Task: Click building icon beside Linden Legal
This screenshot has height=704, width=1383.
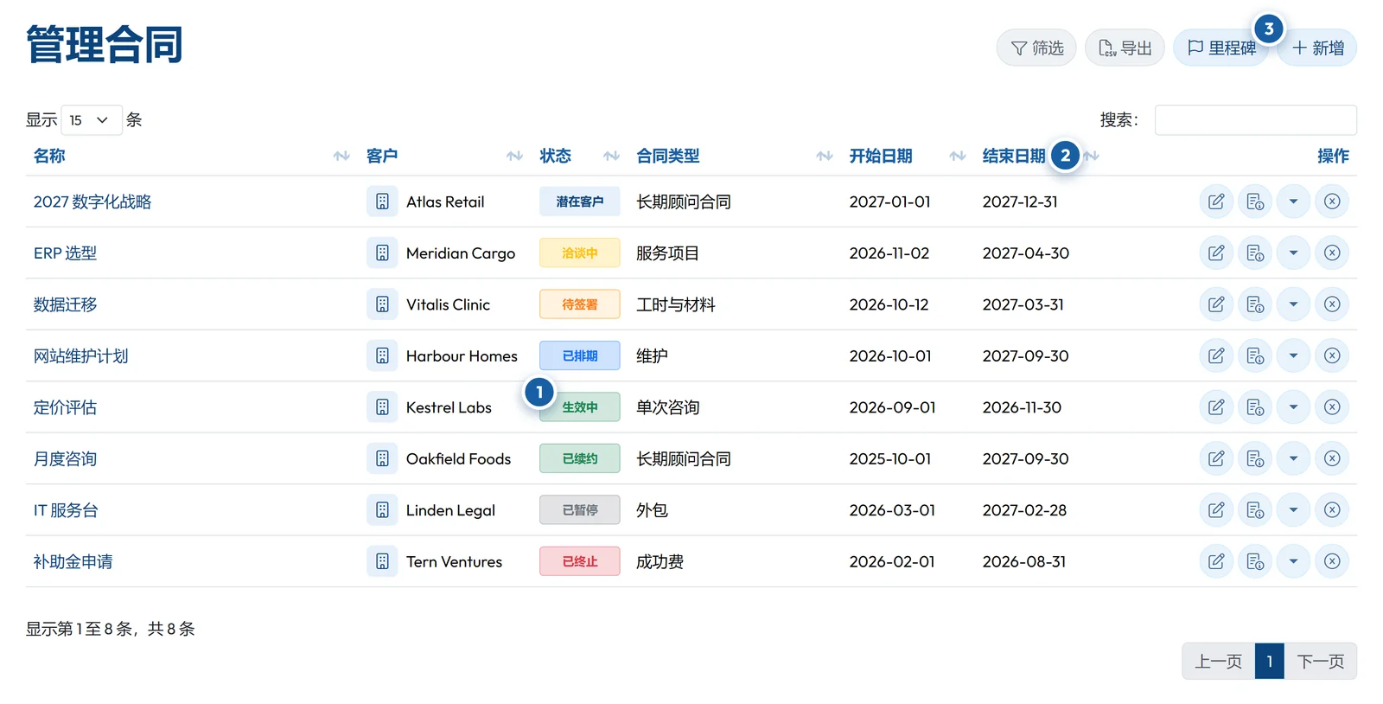Action: [382, 510]
